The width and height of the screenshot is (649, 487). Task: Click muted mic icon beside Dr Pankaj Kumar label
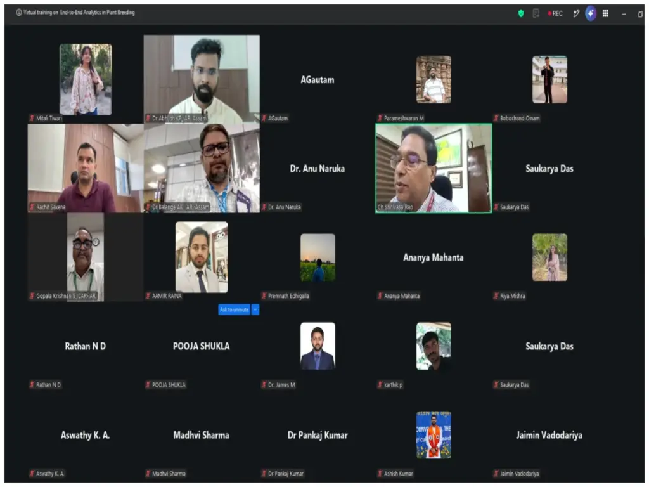pyautogui.click(x=264, y=473)
